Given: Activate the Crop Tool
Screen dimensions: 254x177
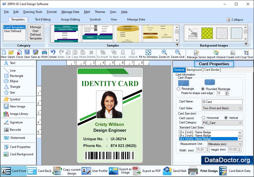Looking at the screenshot, I should [x=246, y=53].
